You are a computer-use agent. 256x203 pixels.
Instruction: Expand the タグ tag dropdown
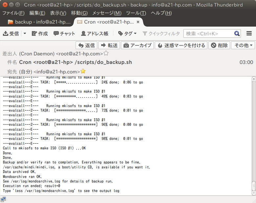127,33
